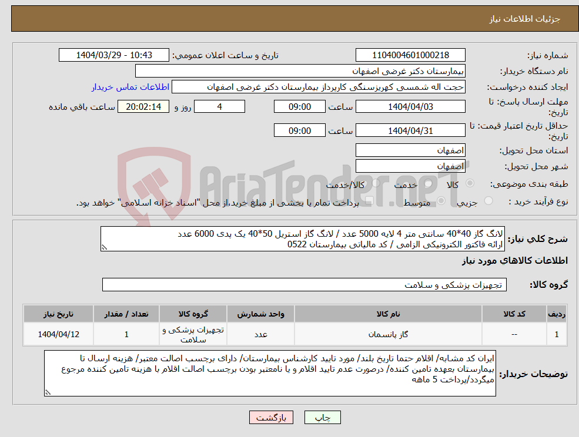The width and height of the screenshot is (579, 437).
Task: Click the remaining days field showing 4
Action: point(219,107)
